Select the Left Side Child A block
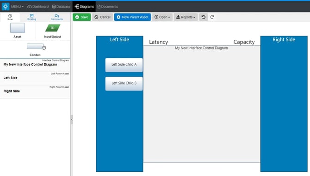Screen dimensions: 310x176 pyautogui.click(x=124, y=65)
